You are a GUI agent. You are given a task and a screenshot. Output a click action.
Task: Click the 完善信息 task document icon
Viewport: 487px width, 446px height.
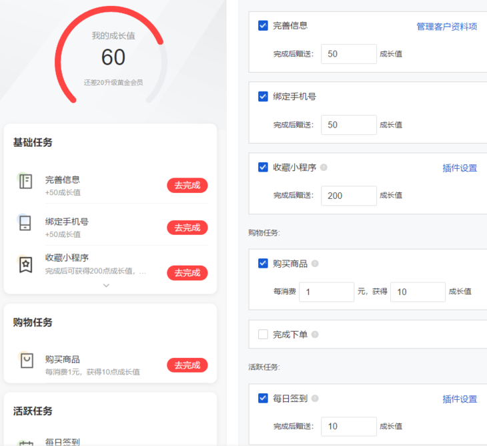click(25, 182)
